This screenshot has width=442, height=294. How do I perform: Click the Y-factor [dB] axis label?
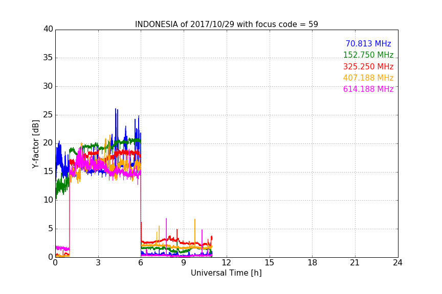coord(35,144)
